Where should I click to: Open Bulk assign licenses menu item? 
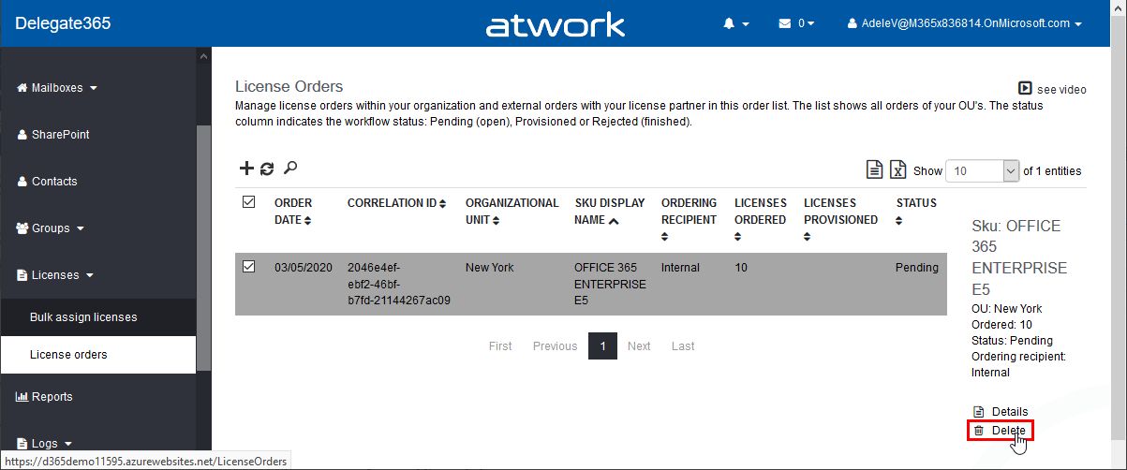click(x=83, y=317)
